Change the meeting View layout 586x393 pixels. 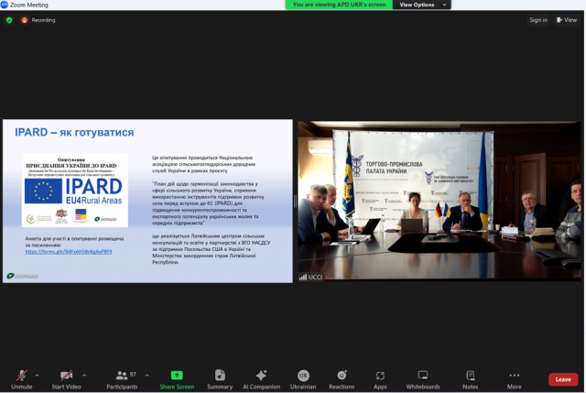click(x=567, y=20)
